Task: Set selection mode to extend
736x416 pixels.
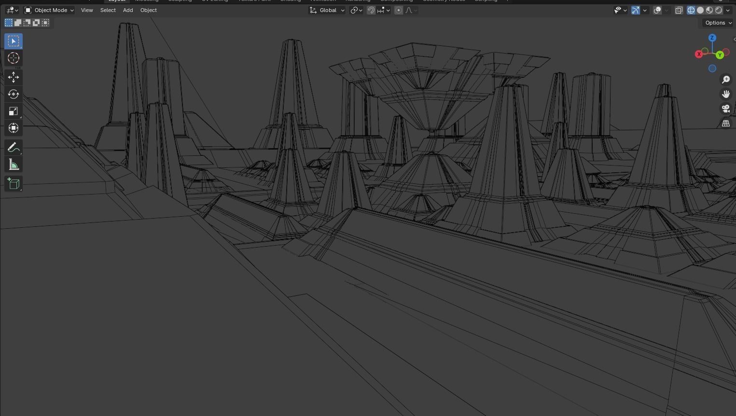Action: tap(18, 23)
